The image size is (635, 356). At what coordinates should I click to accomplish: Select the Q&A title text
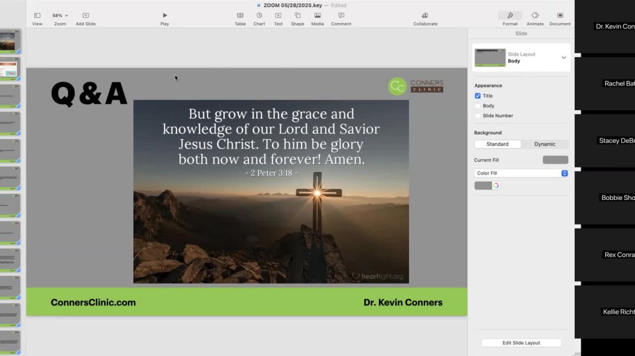[89, 94]
